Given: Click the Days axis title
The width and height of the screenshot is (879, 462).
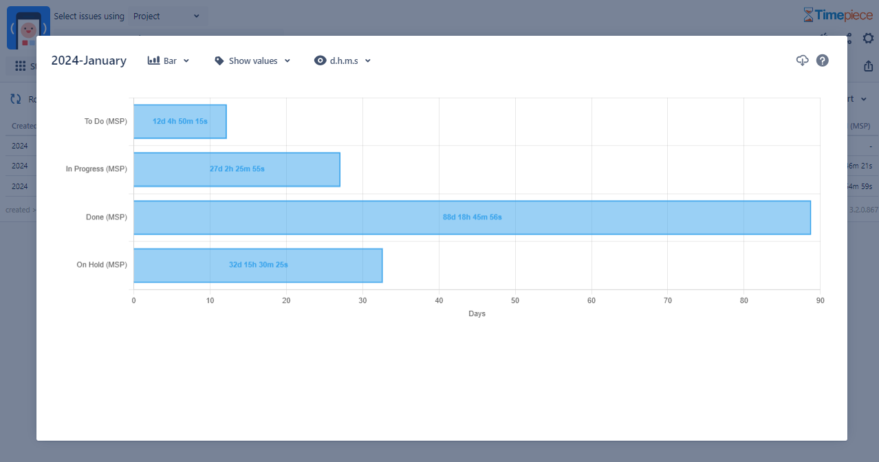Looking at the screenshot, I should (x=477, y=313).
